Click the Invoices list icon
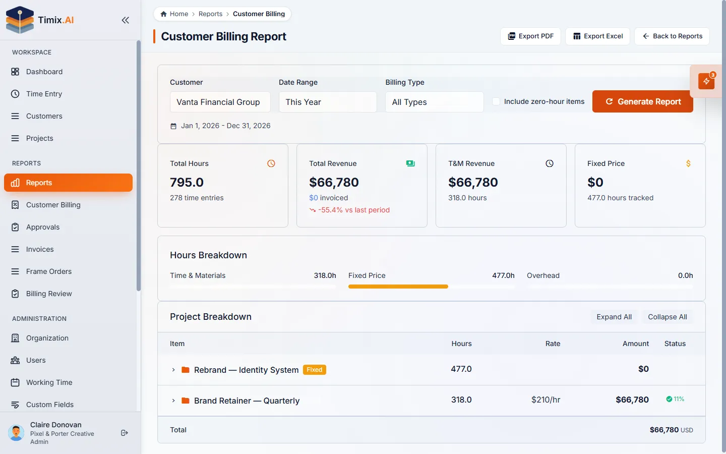Viewport: 726px width, 454px height. pos(15,249)
